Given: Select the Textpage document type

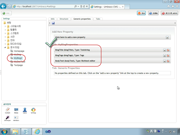Looking at the screenshot, I should coord(18,65).
